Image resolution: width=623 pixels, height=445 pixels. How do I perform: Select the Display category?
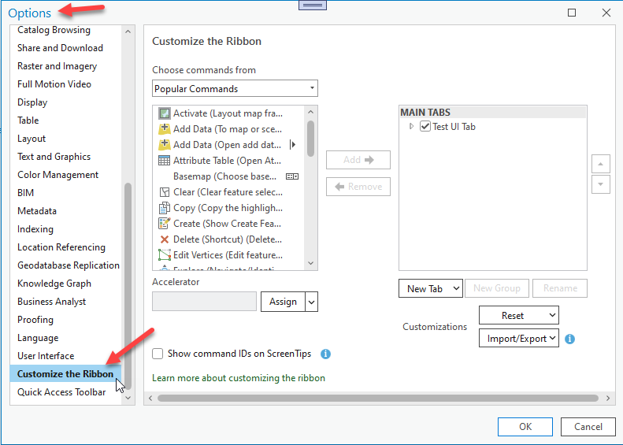[x=32, y=102]
